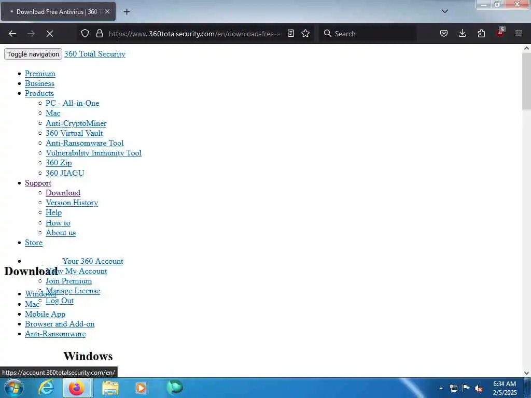This screenshot has width=531, height=398.
Task: Open the Windows Start orb
Action: [13, 388]
